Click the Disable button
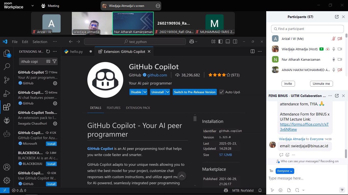The image size is (348, 195). (x=136, y=92)
